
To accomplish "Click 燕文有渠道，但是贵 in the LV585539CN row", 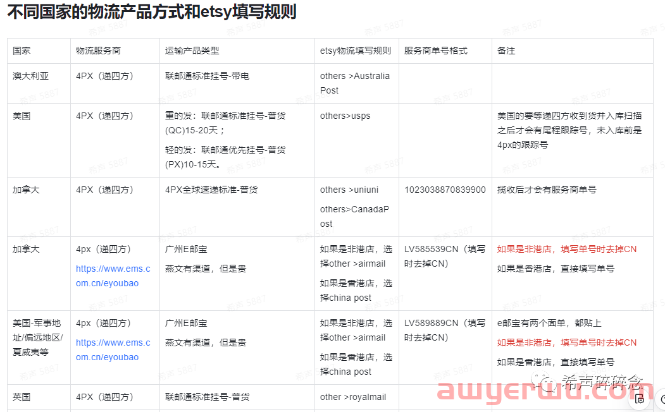I will click(x=206, y=269).
